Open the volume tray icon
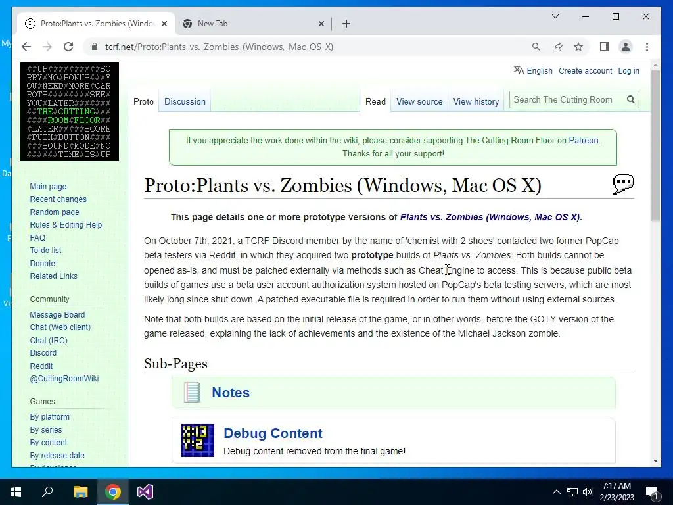 pyautogui.click(x=588, y=492)
